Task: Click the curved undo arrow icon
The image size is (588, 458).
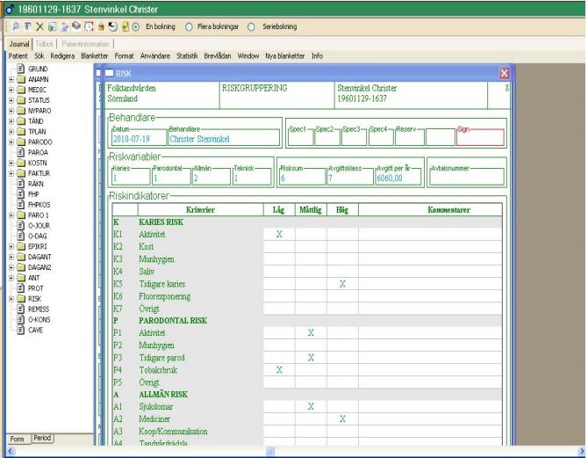Action: coord(113,26)
